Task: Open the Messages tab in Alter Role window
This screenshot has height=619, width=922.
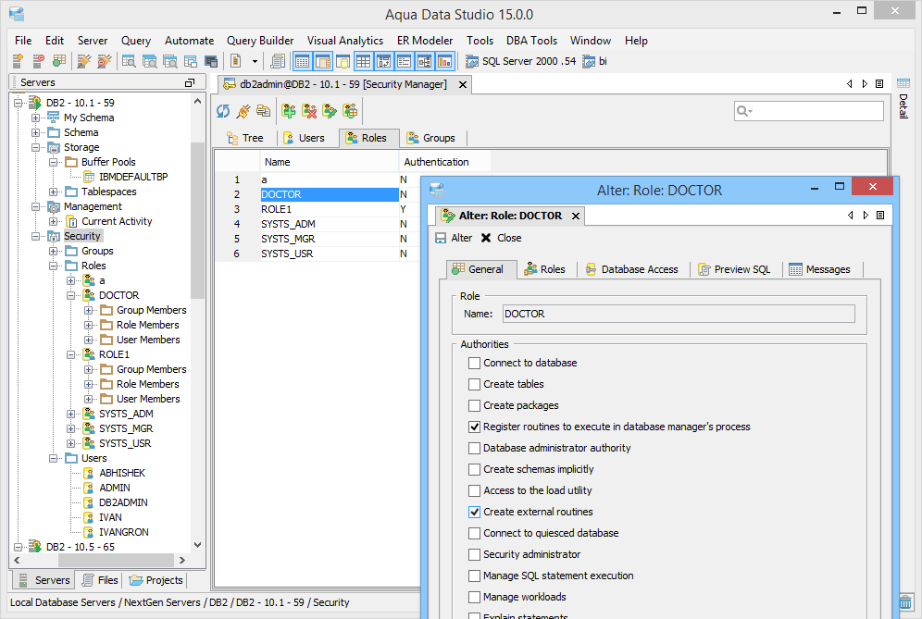Action: click(x=819, y=269)
